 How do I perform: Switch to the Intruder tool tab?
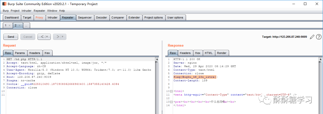[x=53, y=18]
